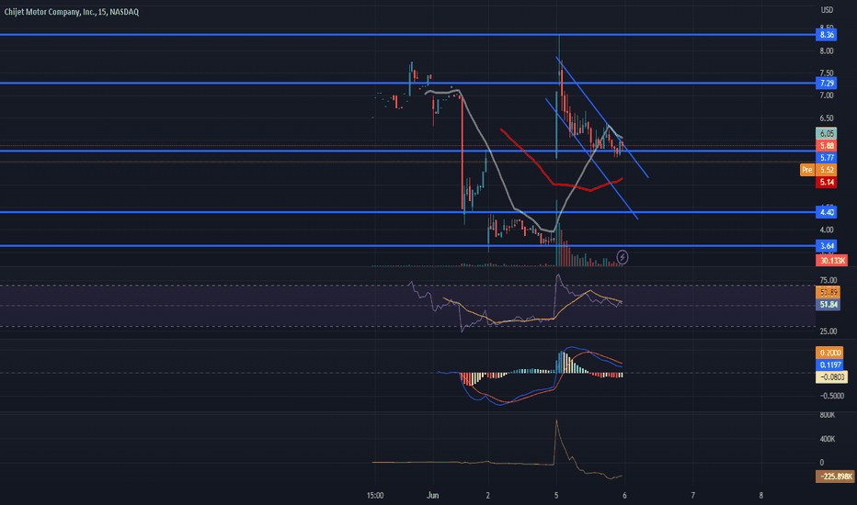857x505 pixels.
Task: Select the red moving average curve
Action: click(x=554, y=184)
